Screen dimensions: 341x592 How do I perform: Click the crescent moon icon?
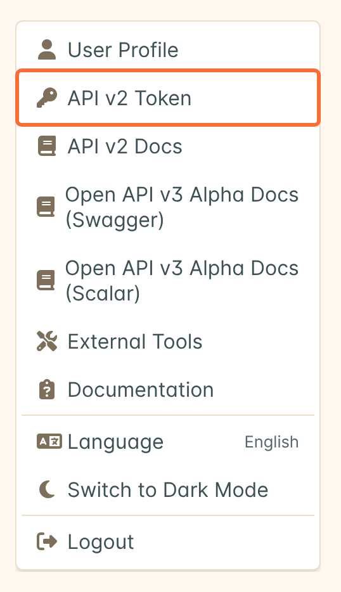pos(47,490)
